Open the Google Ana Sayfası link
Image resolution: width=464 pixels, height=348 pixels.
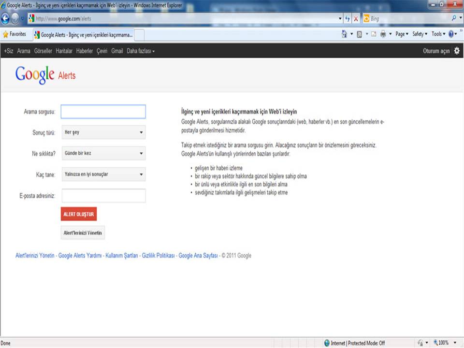click(x=198, y=256)
